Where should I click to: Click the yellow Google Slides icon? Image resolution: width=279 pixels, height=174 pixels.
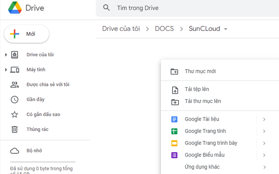click(174, 143)
